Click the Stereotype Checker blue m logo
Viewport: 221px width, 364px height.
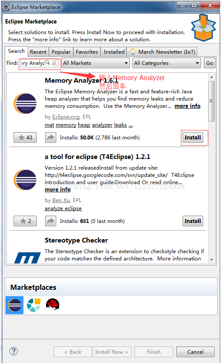[x=27, y=258]
